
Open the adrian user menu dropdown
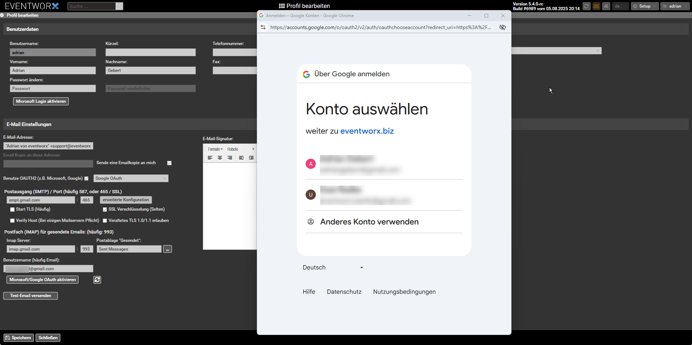pos(675,6)
